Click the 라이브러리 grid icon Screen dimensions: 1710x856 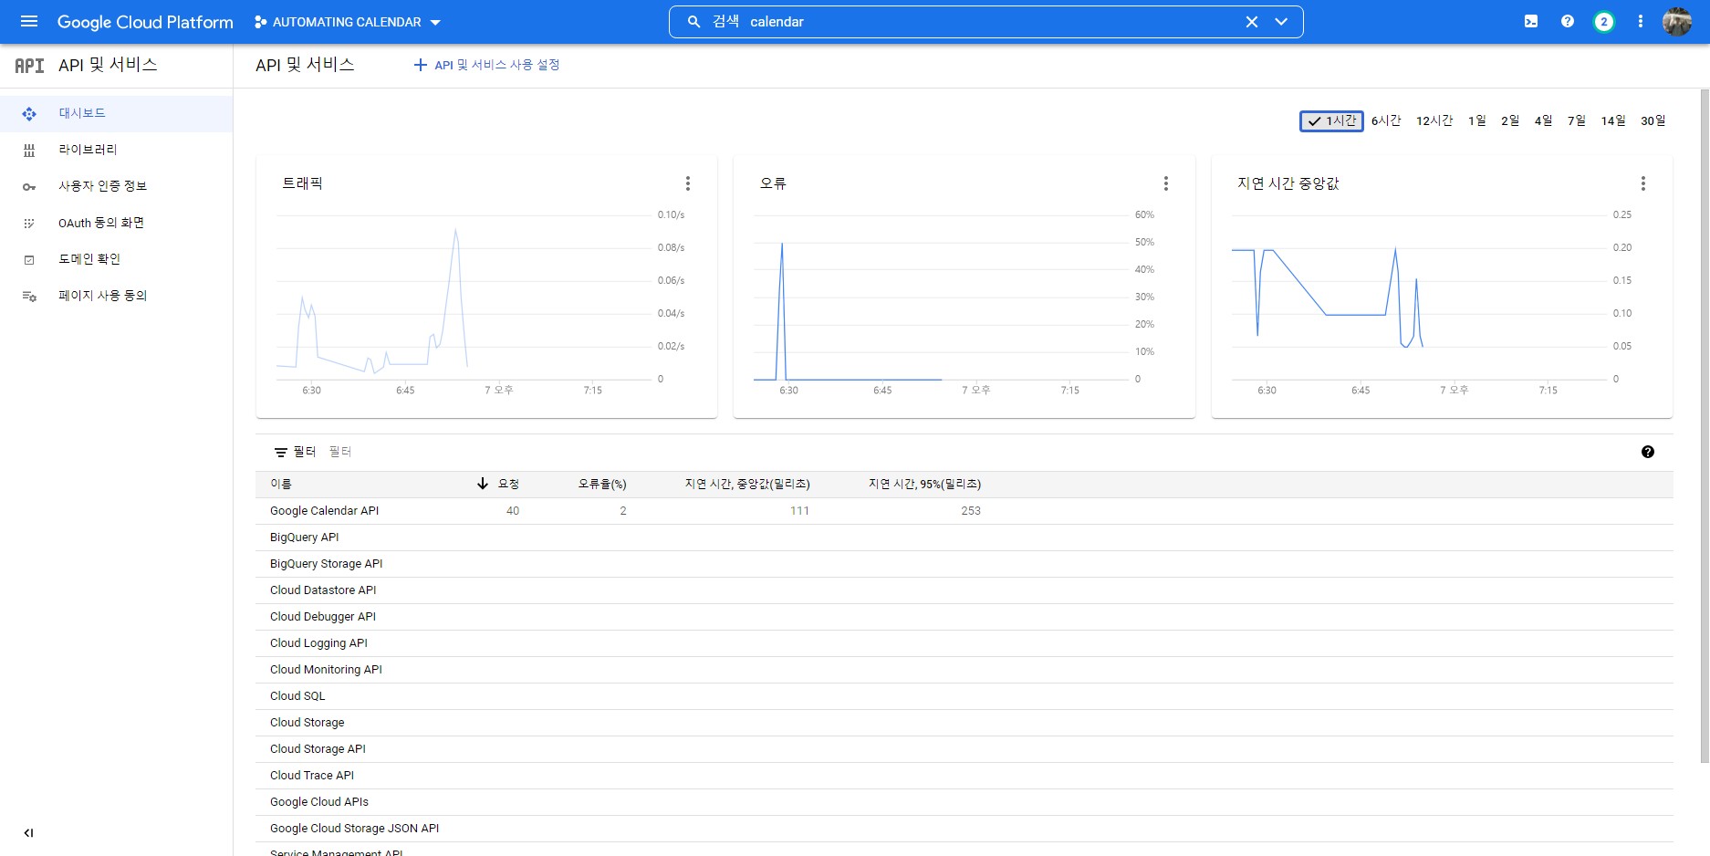[x=29, y=151]
